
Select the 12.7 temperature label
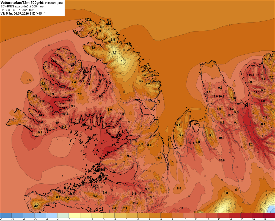(x=69, y=58)
